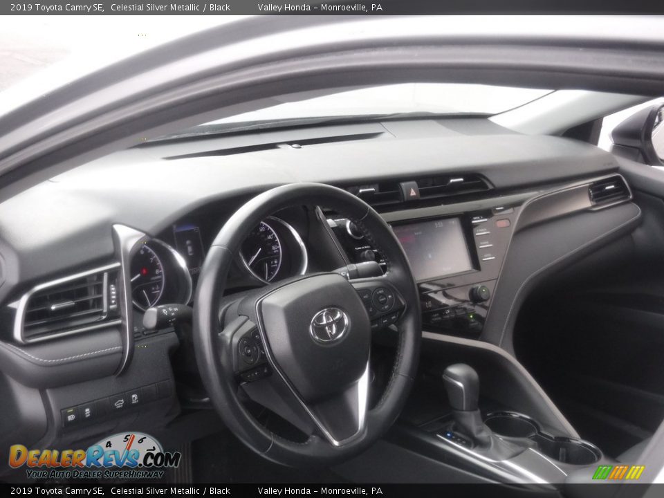Click "2019 Toyota Camry SE" in top caption bar
The height and width of the screenshot is (498, 664).
coord(57,7)
